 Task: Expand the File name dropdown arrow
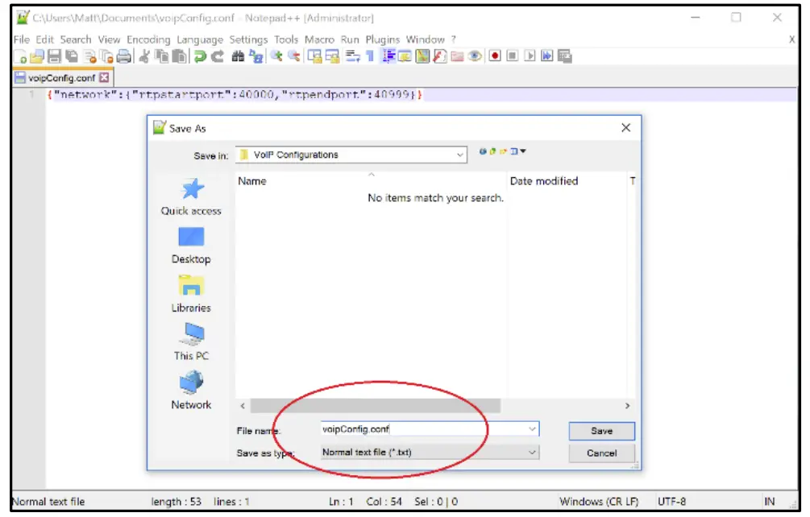[x=532, y=429]
